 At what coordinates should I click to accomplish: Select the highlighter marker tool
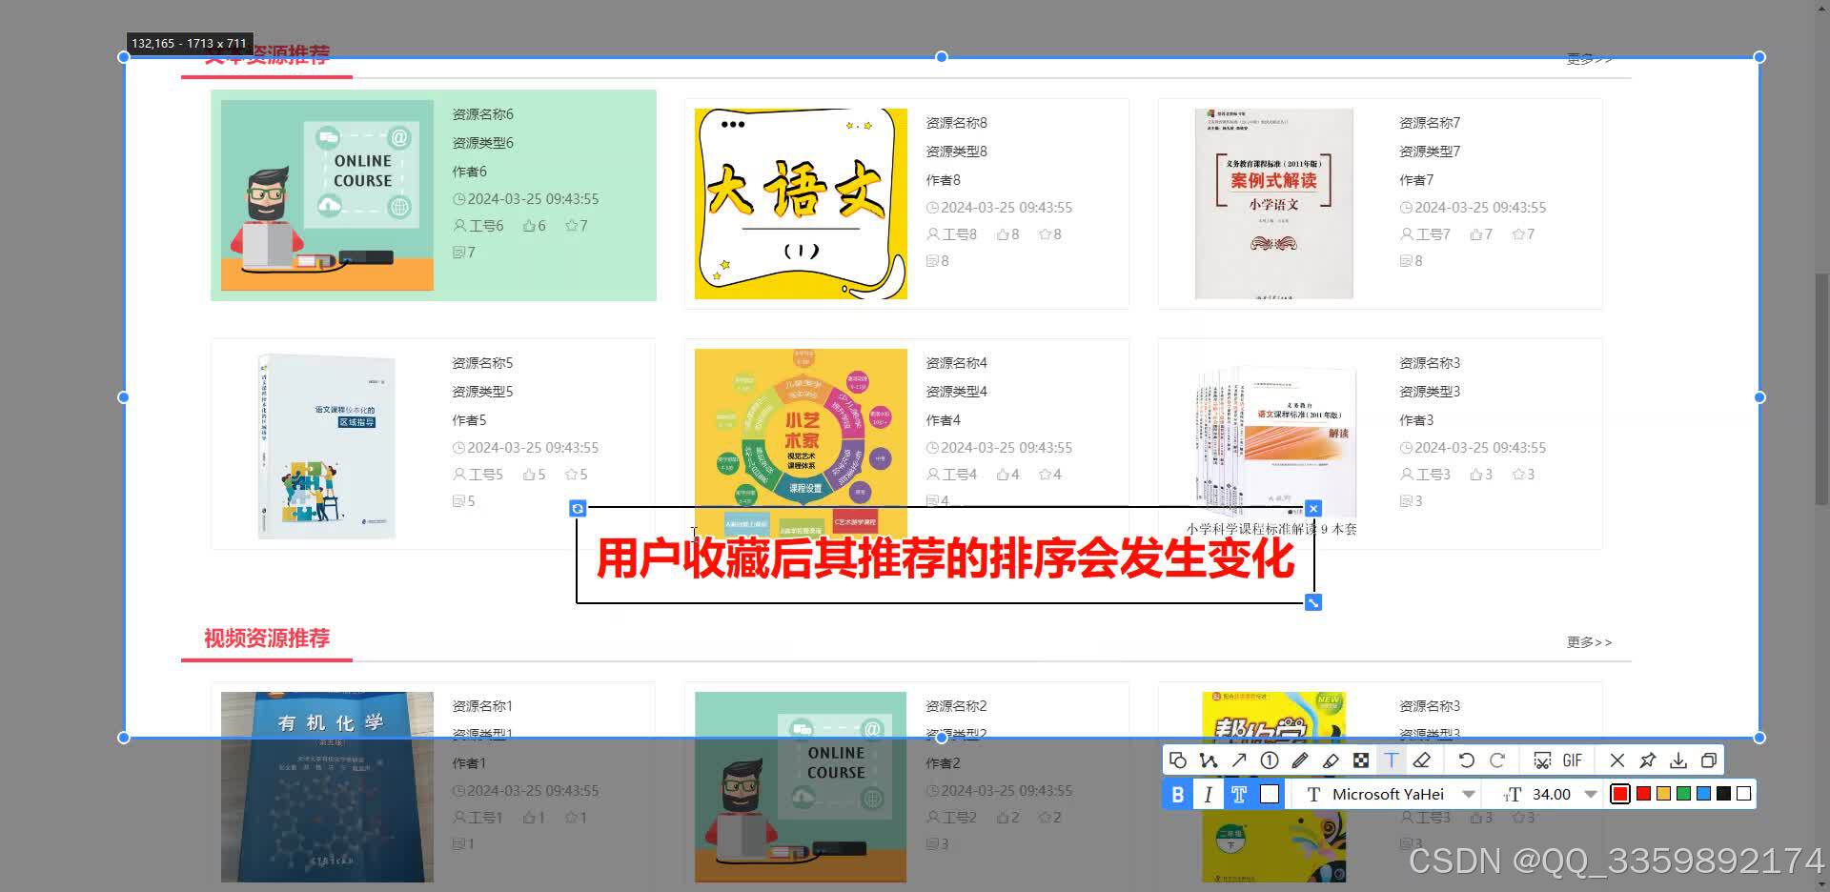click(x=1331, y=760)
